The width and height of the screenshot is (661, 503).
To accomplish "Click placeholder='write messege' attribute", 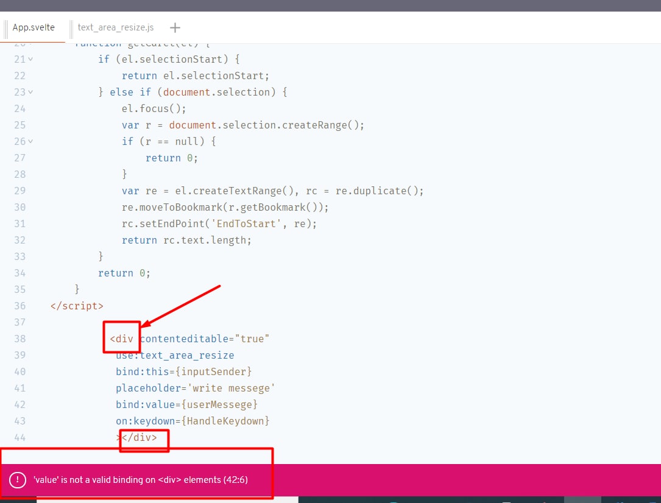I will click(195, 388).
